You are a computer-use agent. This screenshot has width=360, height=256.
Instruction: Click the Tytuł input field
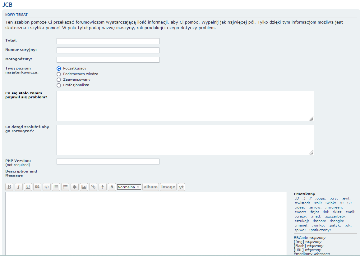[108, 41]
